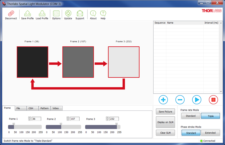
Task: Click the Frame 3 value stepper arrows
Action: point(107,119)
